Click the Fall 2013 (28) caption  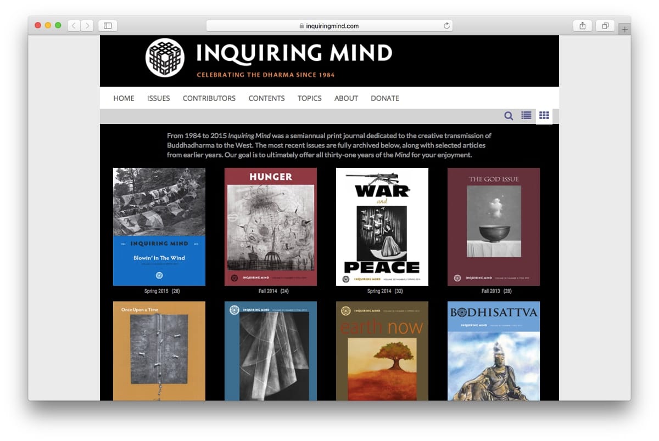click(x=496, y=291)
